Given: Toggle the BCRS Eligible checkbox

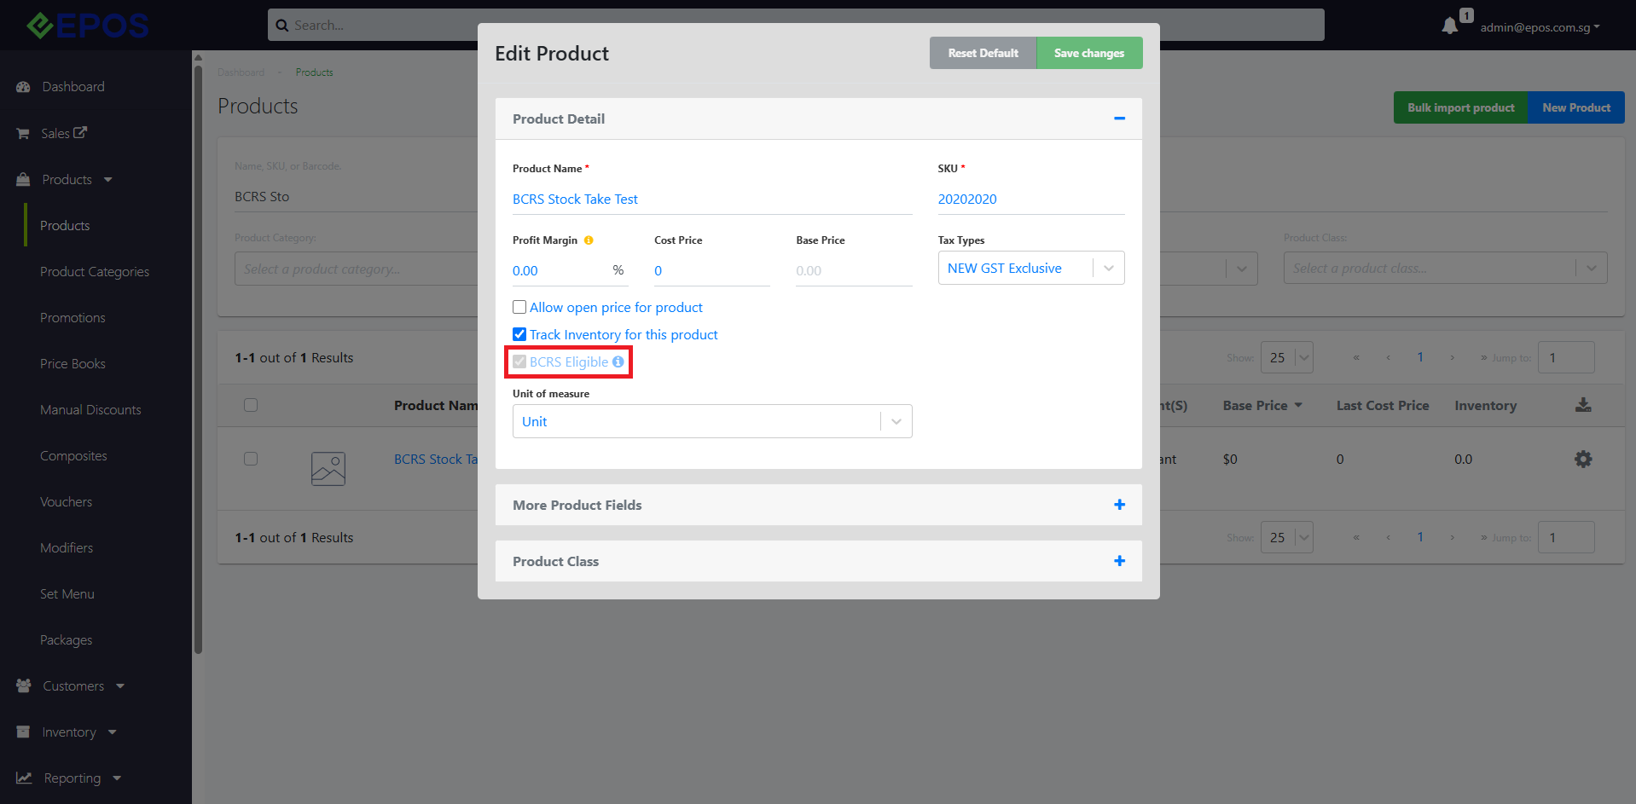Looking at the screenshot, I should (x=519, y=362).
